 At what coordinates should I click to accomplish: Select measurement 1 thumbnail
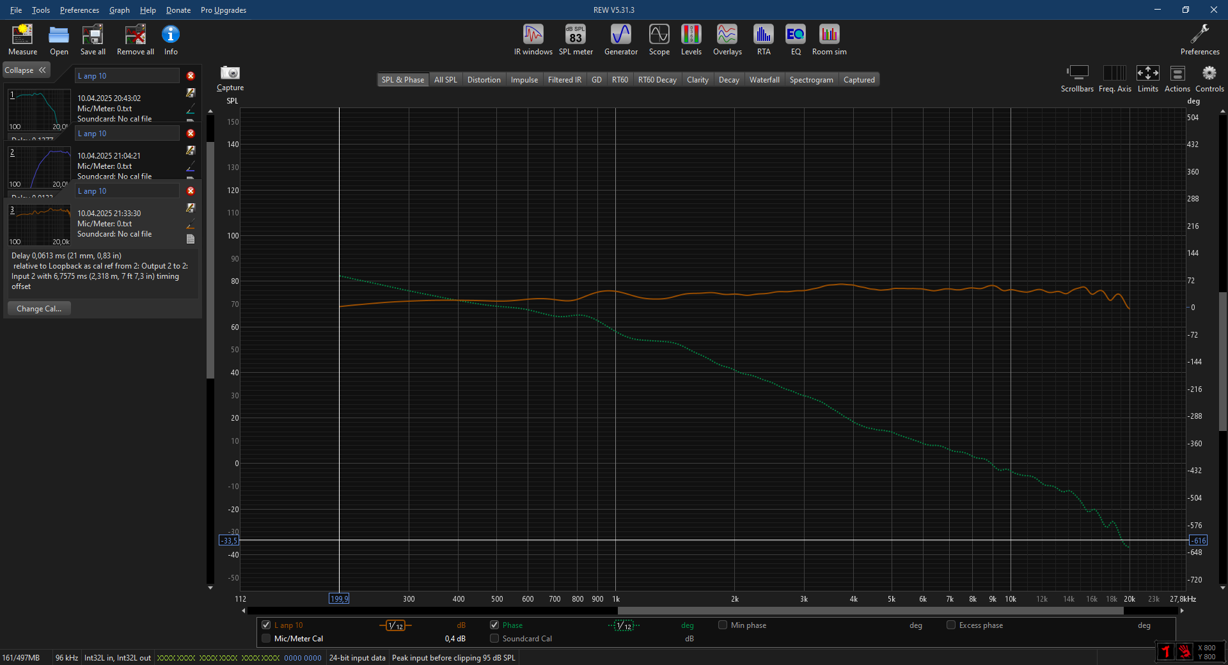click(x=39, y=109)
